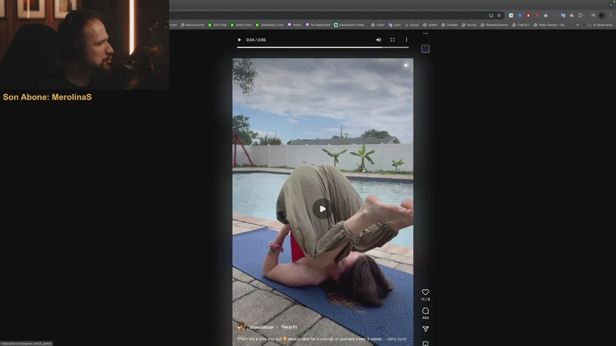616x346 pixels.
Task: Click the Son Abone: MerolinaS text
Action: pyautogui.click(x=47, y=97)
